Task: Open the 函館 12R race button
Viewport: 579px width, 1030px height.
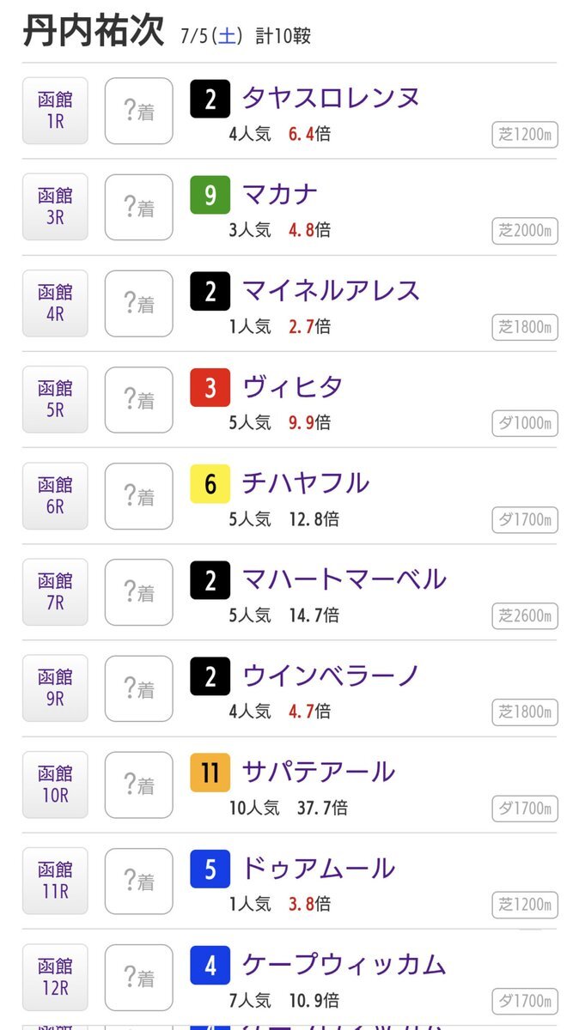Action: (55, 977)
